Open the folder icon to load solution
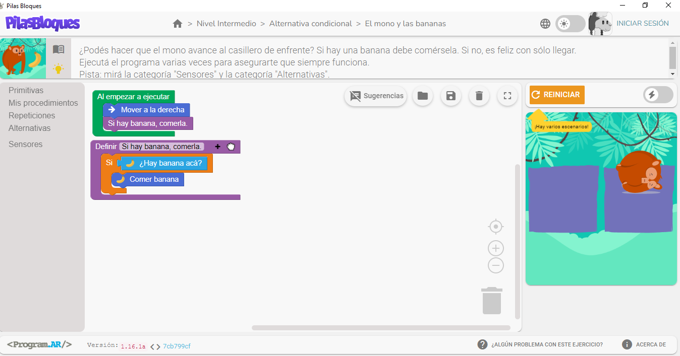680x356 pixels. (423, 96)
